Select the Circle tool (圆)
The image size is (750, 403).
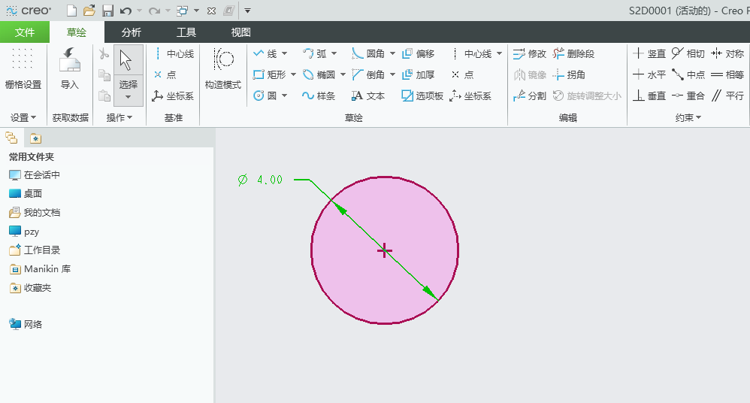tap(265, 95)
